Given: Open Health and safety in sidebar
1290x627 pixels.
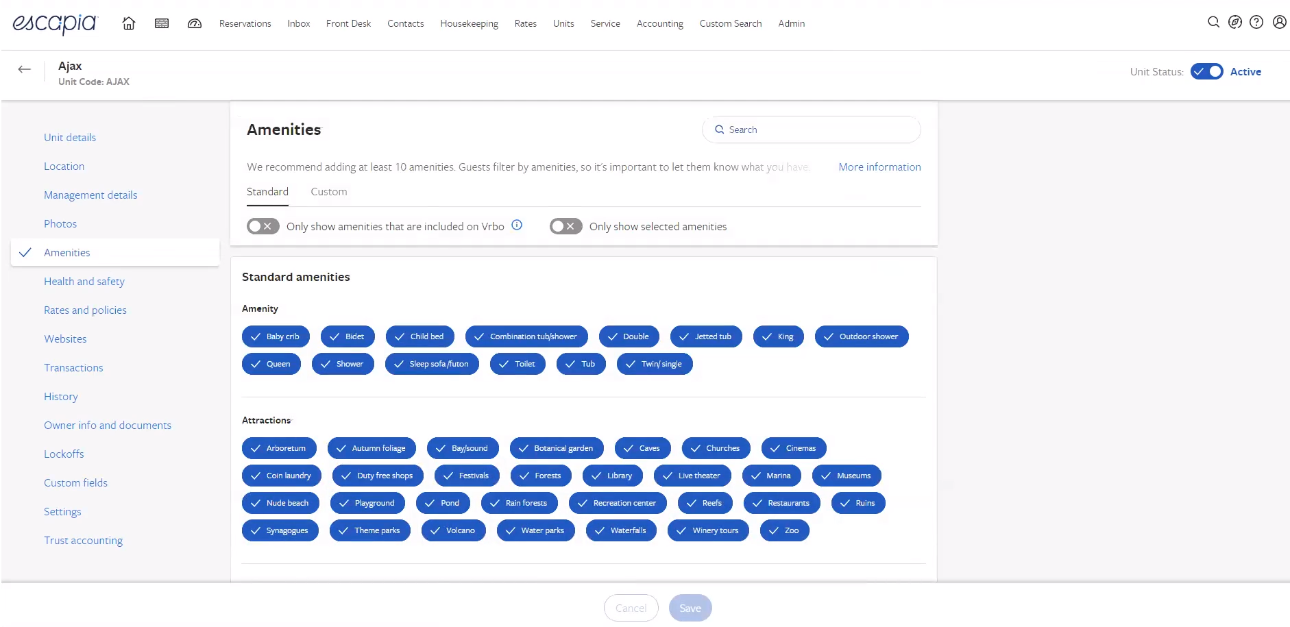Looking at the screenshot, I should (x=84, y=282).
